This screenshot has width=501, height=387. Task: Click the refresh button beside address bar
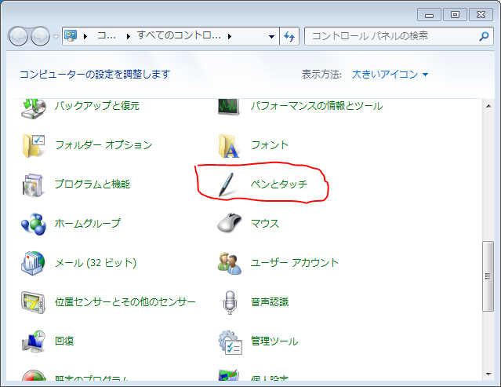tap(289, 36)
